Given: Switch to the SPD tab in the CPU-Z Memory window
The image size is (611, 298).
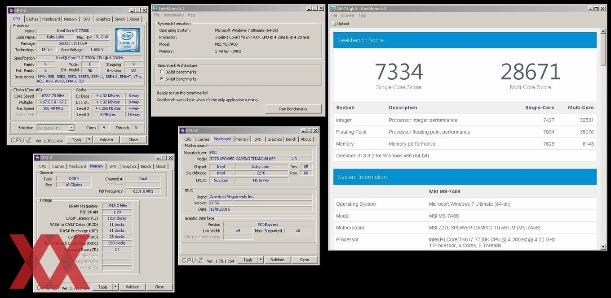Looking at the screenshot, I should (112, 166).
